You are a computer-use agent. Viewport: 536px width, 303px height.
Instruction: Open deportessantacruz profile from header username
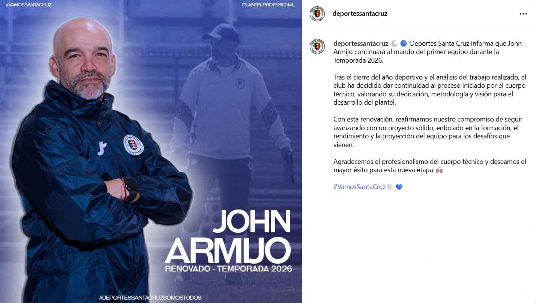[x=360, y=13]
